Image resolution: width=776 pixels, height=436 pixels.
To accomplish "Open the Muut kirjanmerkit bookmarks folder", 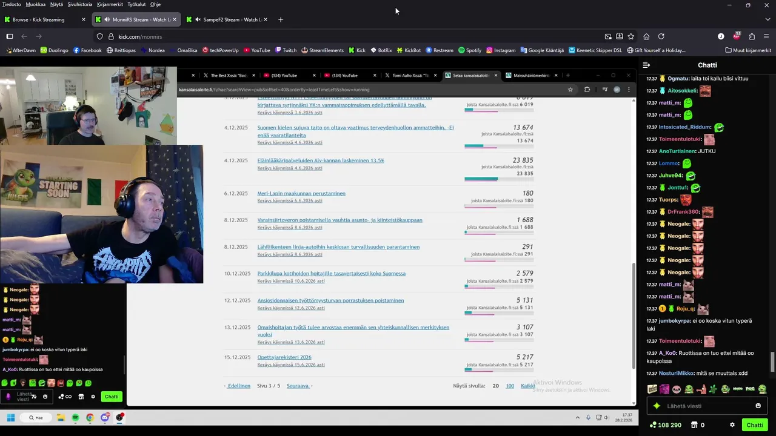I will pos(748,50).
